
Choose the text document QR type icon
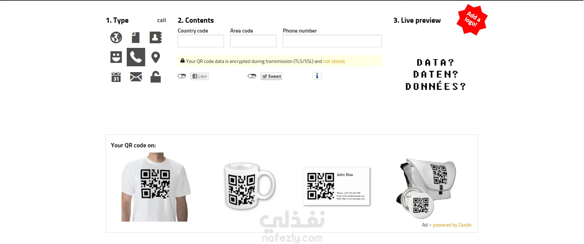(136, 37)
